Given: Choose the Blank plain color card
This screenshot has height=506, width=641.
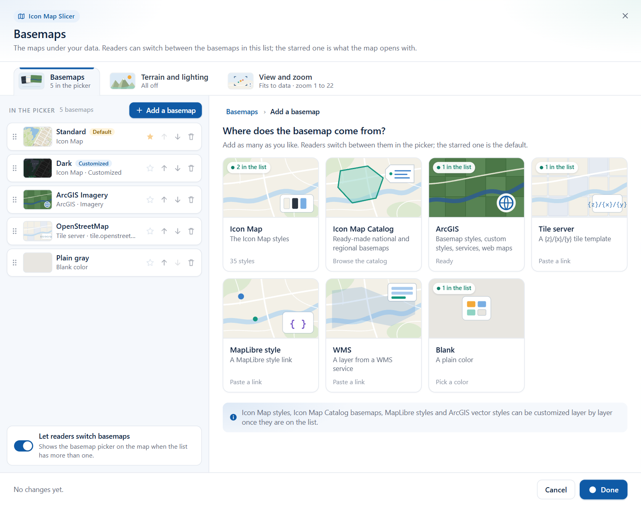Looking at the screenshot, I should (476, 335).
